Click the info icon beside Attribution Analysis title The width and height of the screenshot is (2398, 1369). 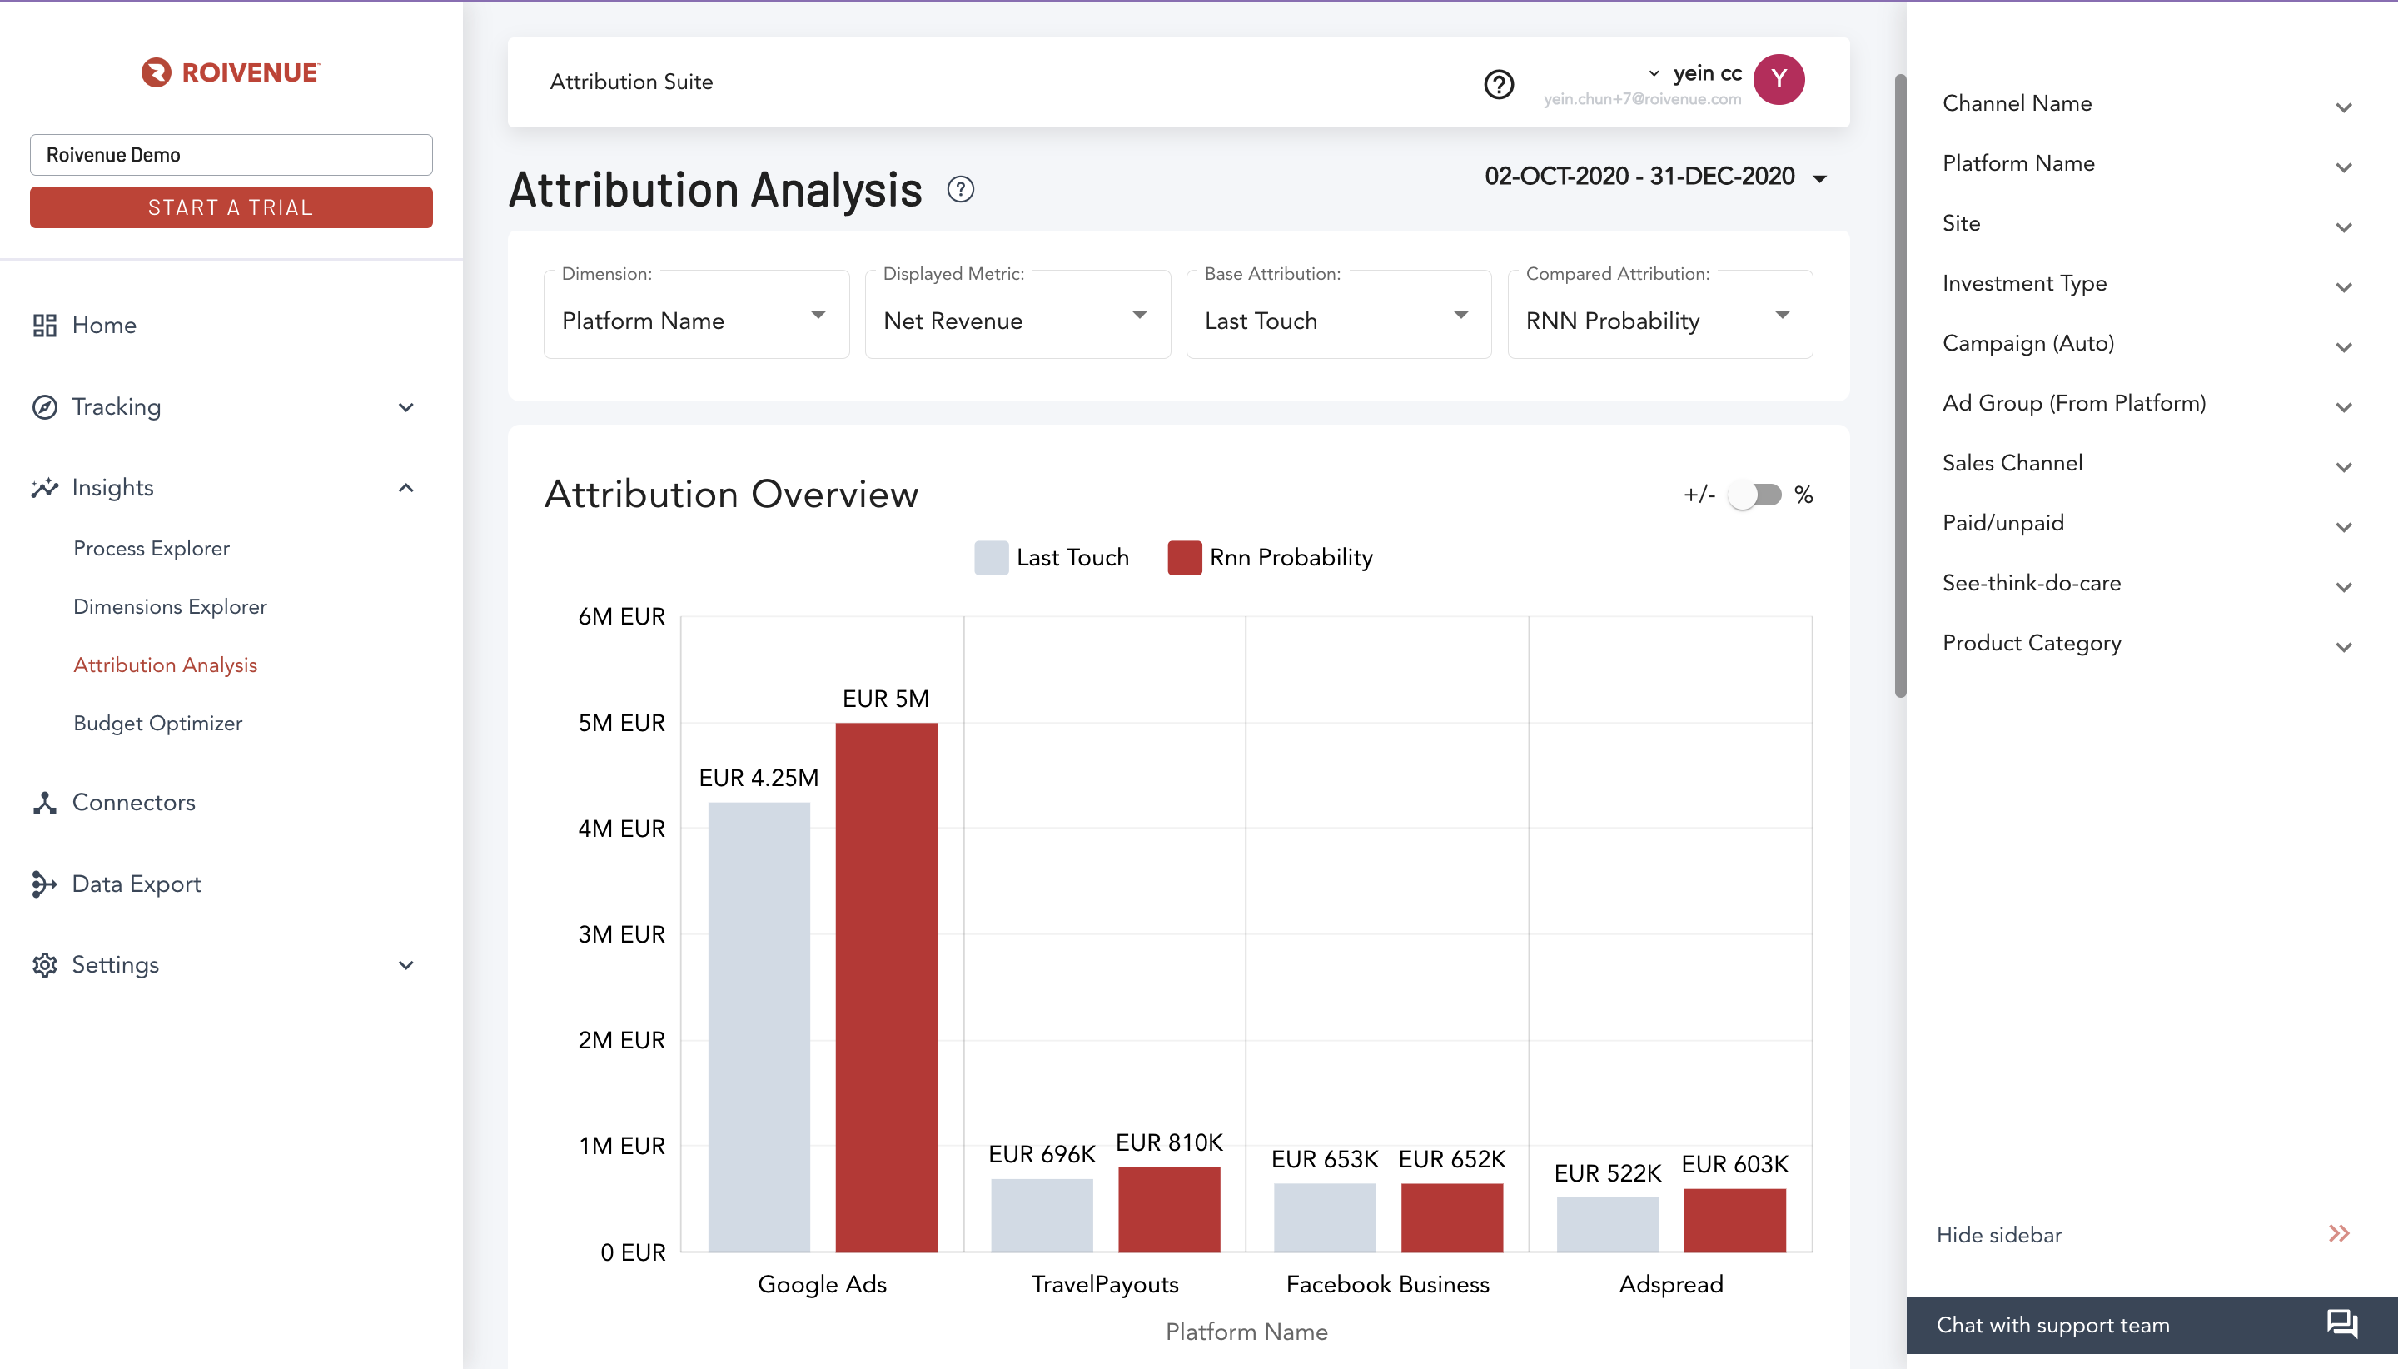(x=960, y=189)
